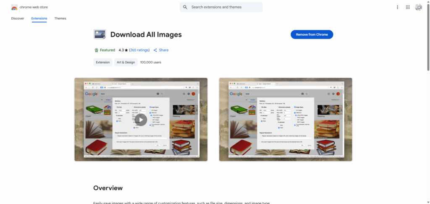Screen dimensions: 430x204
Task: Open the Google apps grid
Action: tap(408, 7)
